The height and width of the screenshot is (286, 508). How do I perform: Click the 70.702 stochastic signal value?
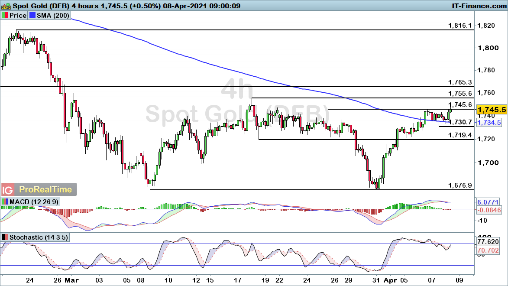click(x=488, y=250)
